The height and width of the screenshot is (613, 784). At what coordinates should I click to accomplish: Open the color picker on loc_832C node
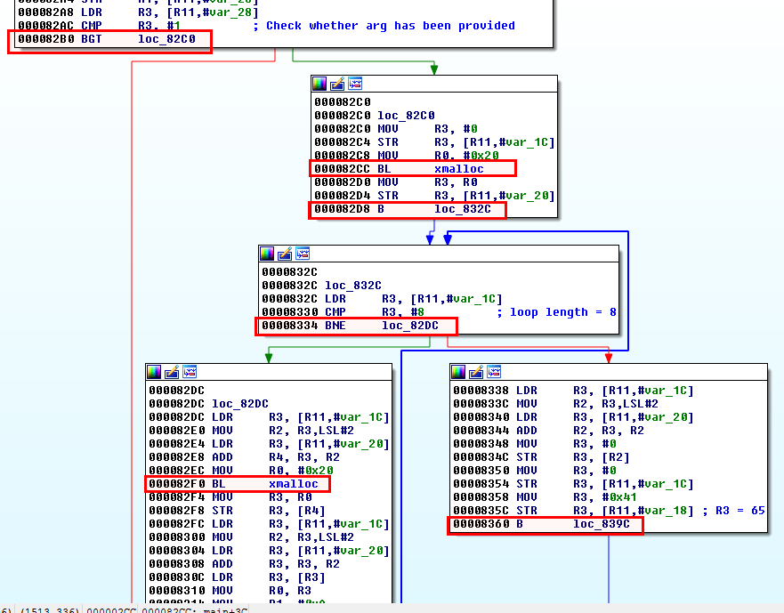pos(267,254)
